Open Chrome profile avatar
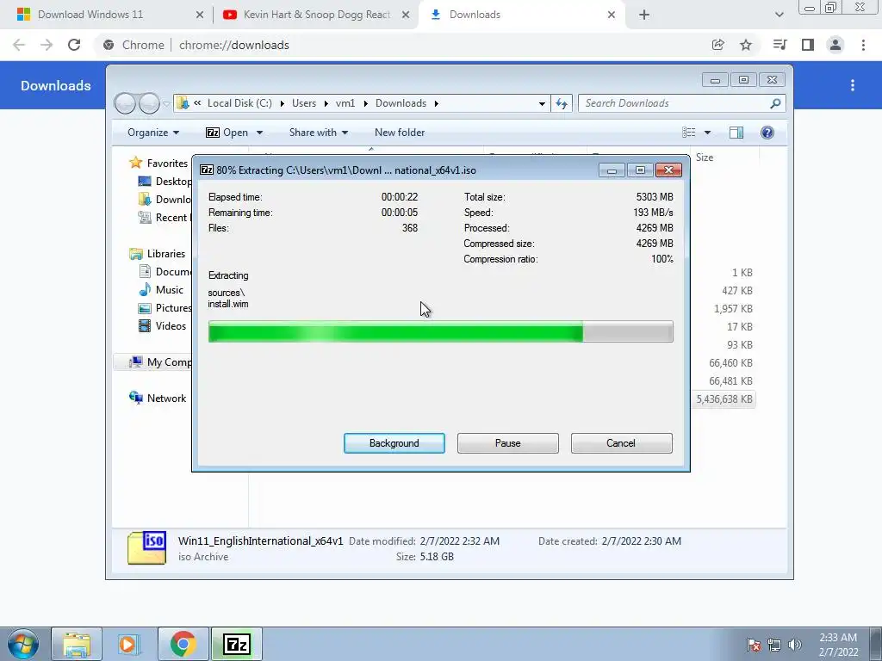The image size is (882, 661). click(x=835, y=45)
